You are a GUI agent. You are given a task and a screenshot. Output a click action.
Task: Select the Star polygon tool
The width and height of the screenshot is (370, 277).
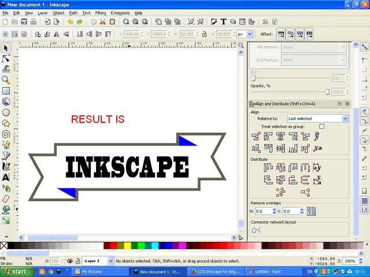(x=6, y=123)
